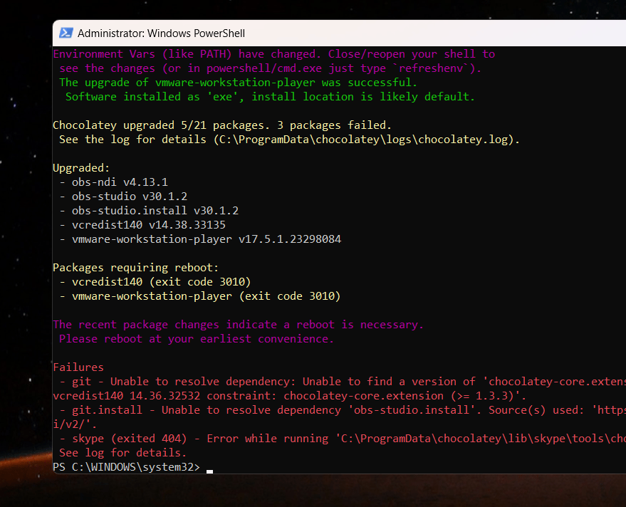Click 'vmware-workstation-player (exit code 3010)' line
This screenshot has height=507, width=626.
[x=200, y=296]
